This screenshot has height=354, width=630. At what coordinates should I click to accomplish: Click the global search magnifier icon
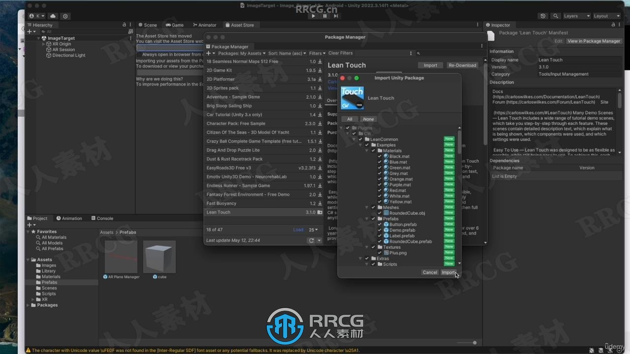click(x=556, y=16)
